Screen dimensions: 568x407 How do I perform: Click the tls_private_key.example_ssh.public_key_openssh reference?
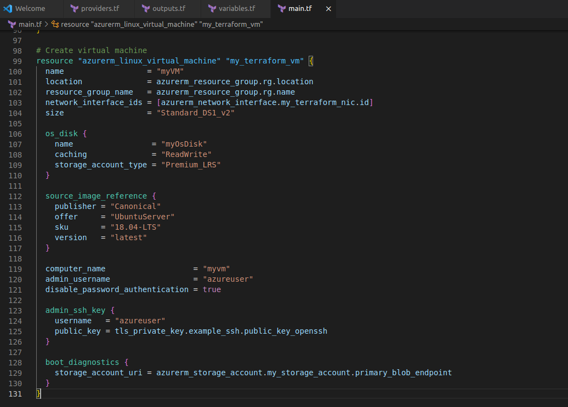pyautogui.click(x=221, y=331)
